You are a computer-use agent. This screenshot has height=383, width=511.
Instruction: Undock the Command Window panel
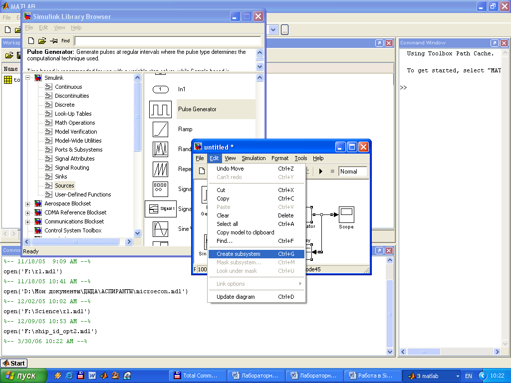[495, 43]
